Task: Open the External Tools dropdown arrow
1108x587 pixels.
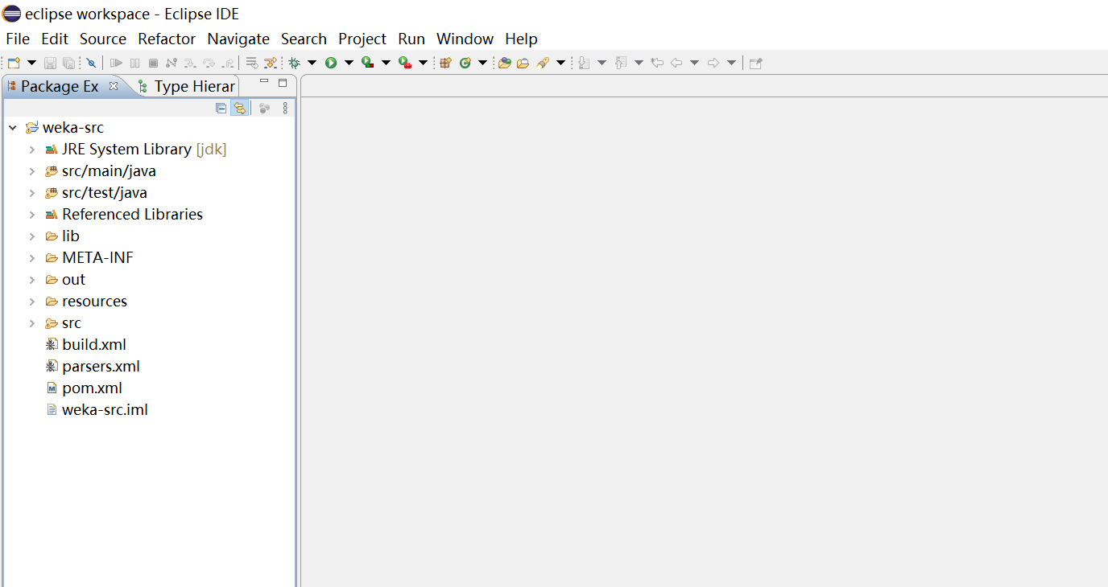Action: (423, 63)
